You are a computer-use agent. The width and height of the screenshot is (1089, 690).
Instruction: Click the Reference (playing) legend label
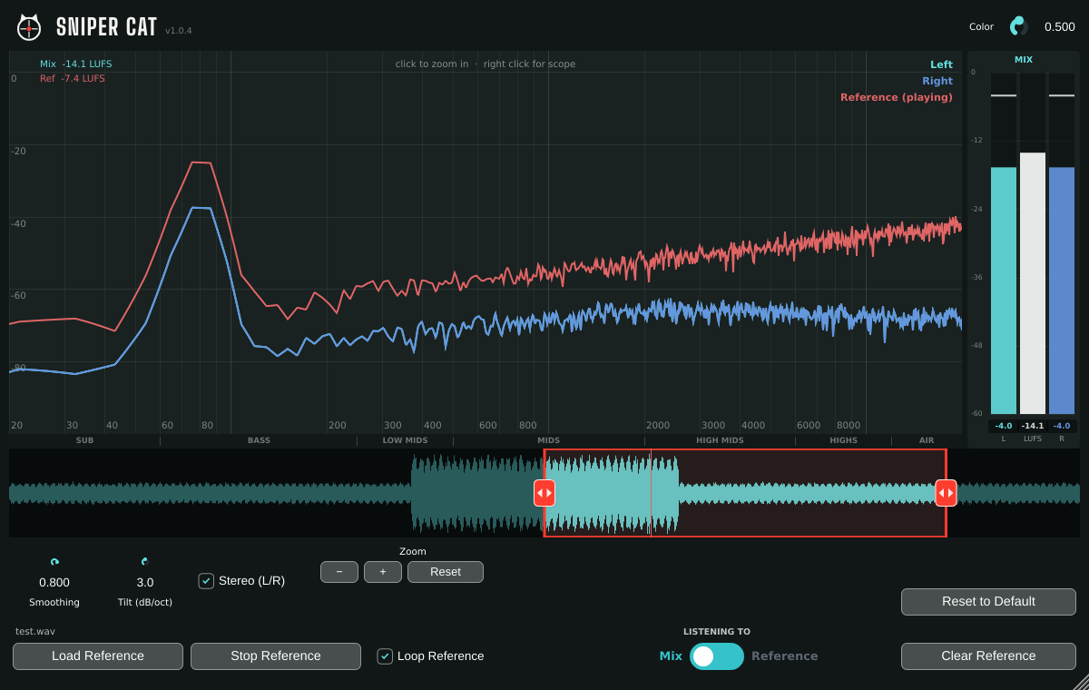[x=897, y=97]
